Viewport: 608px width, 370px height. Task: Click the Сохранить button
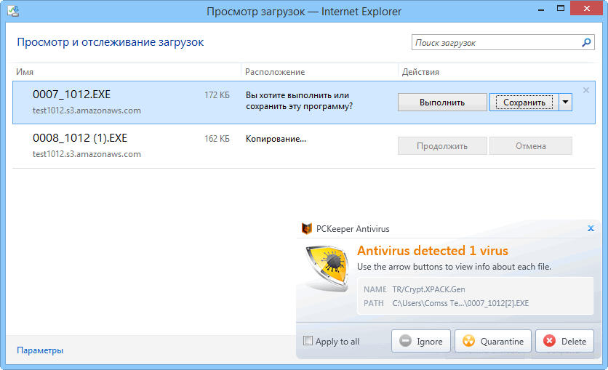pyautogui.click(x=524, y=102)
